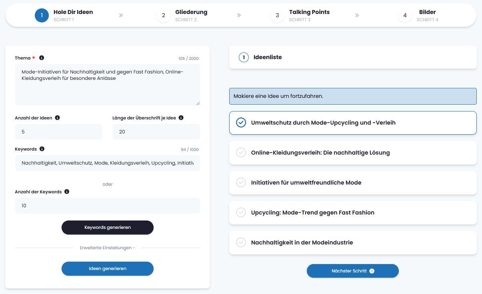This screenshot has width=482, height=294.
Task: Click the chevron between Hole Dir Ideen and Gliederung
Action: (121, 15)
